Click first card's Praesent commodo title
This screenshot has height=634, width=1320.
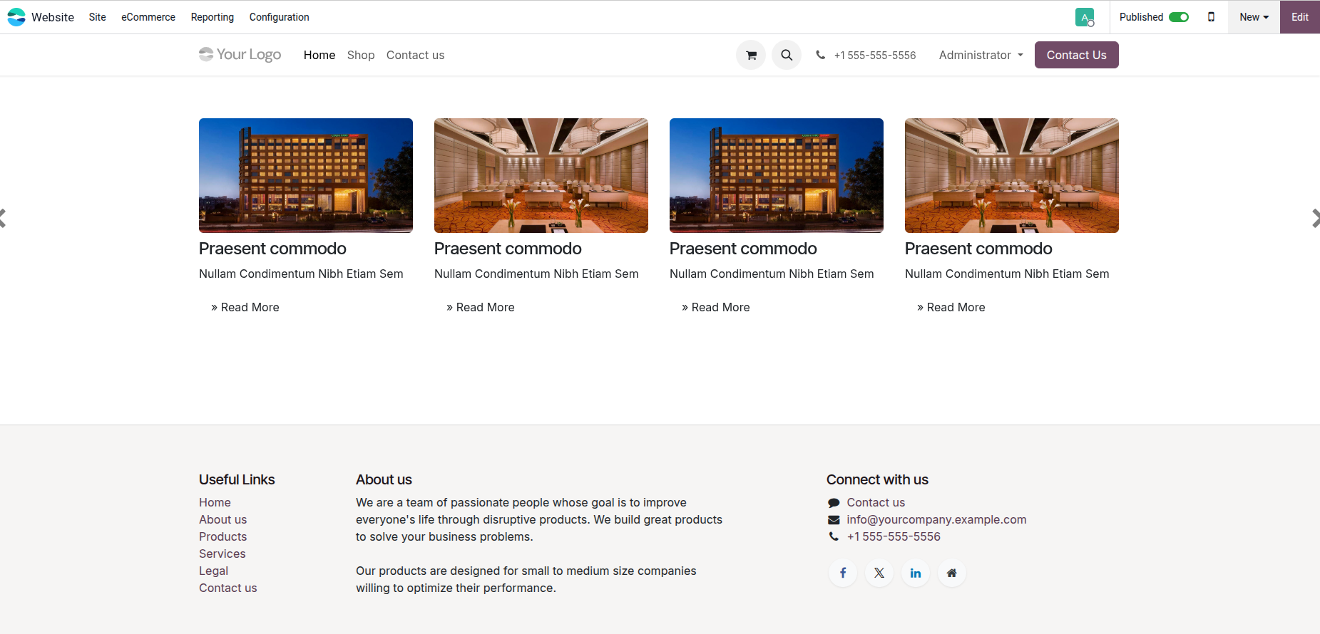[x=272, y=249]
